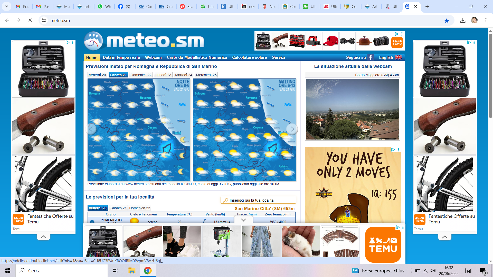Click the UK flag for English
Image resolution: width=493 pixels, height=277 pixels.
click(x=398, y=57)
